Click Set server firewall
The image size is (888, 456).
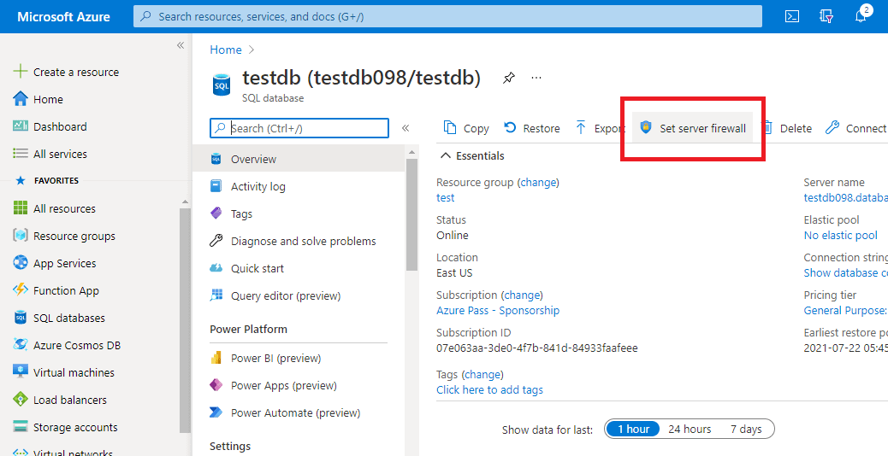pyautogui.click(x=693, y=128)
